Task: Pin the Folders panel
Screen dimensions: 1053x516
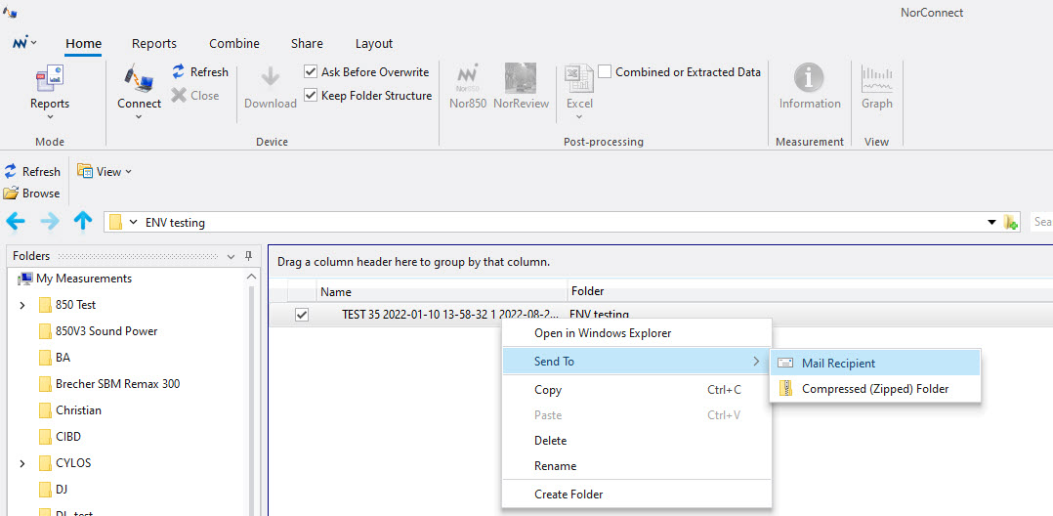Action: [248, 256]
